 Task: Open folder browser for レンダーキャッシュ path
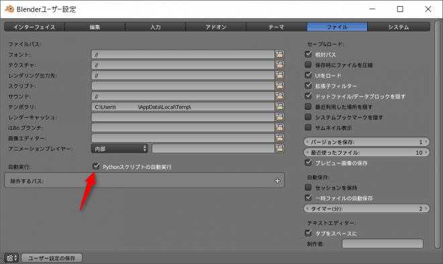(279, 117)
